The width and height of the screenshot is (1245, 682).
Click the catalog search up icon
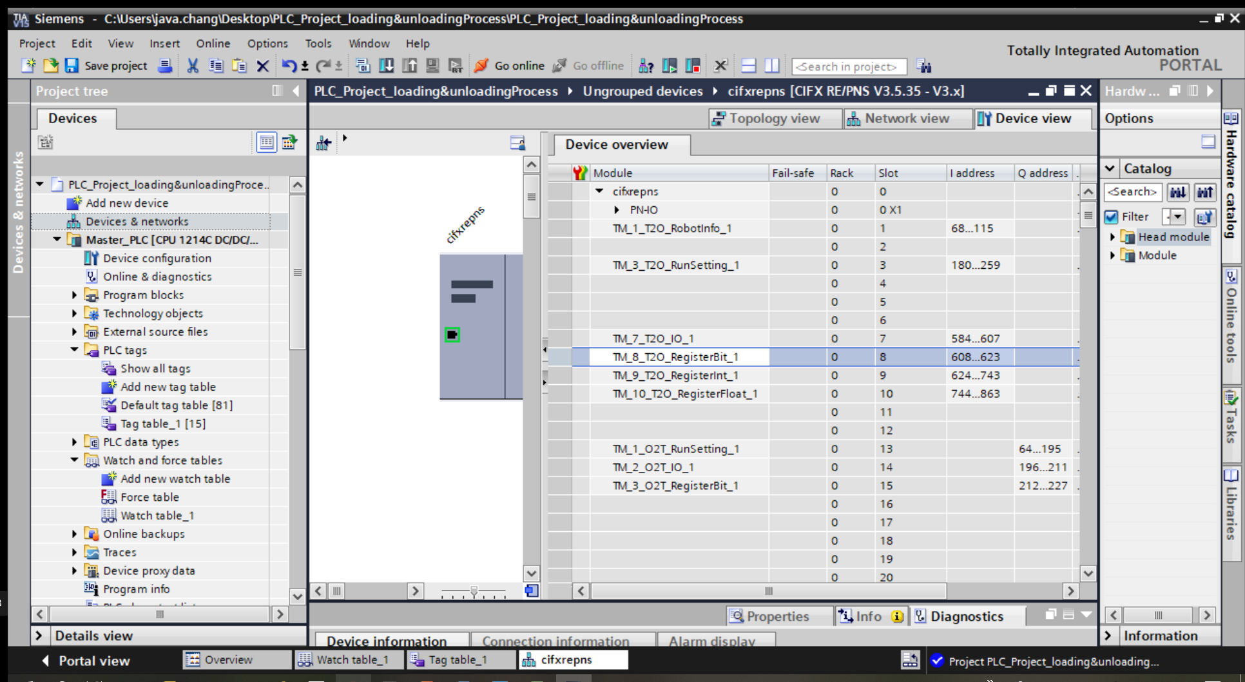pyautogui.click(x=1205, y=192)
